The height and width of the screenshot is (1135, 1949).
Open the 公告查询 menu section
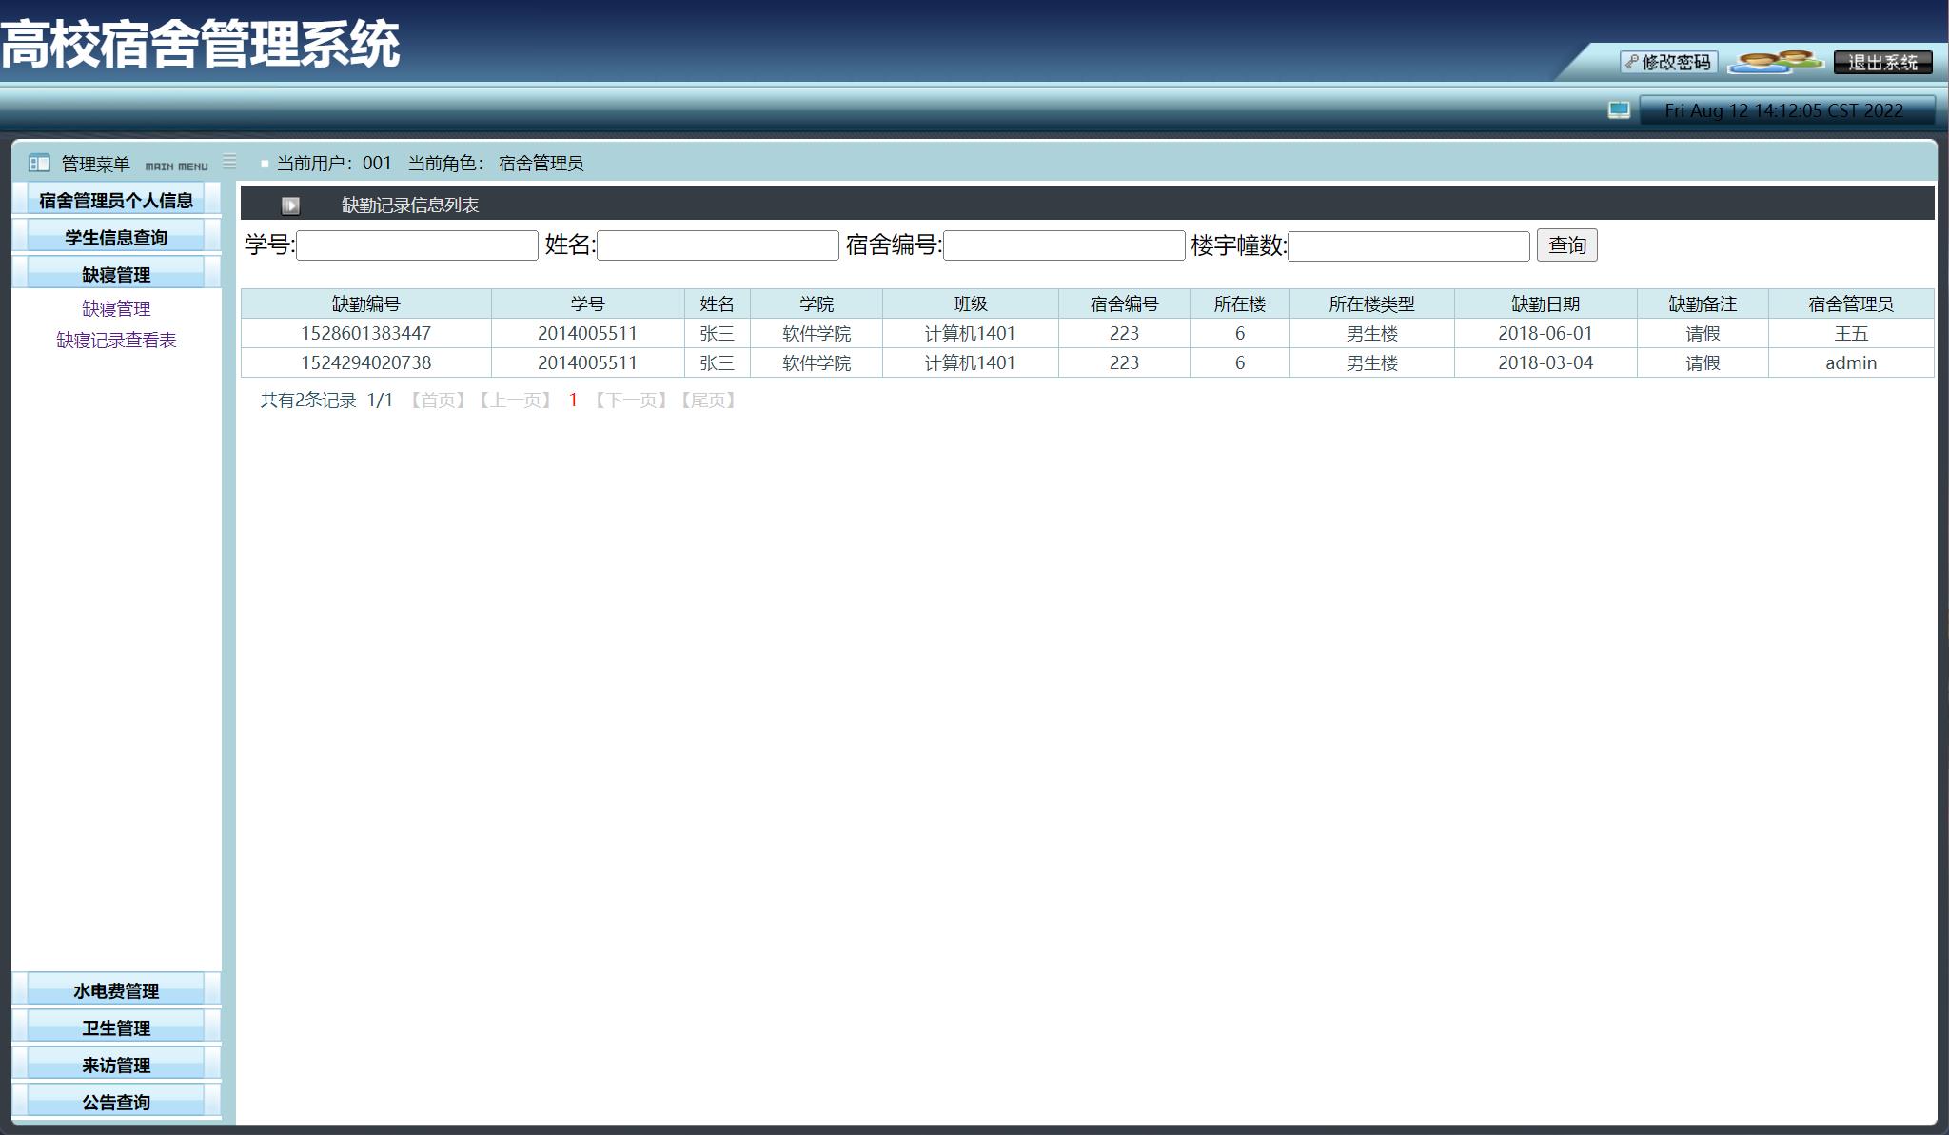(116, 1102)
